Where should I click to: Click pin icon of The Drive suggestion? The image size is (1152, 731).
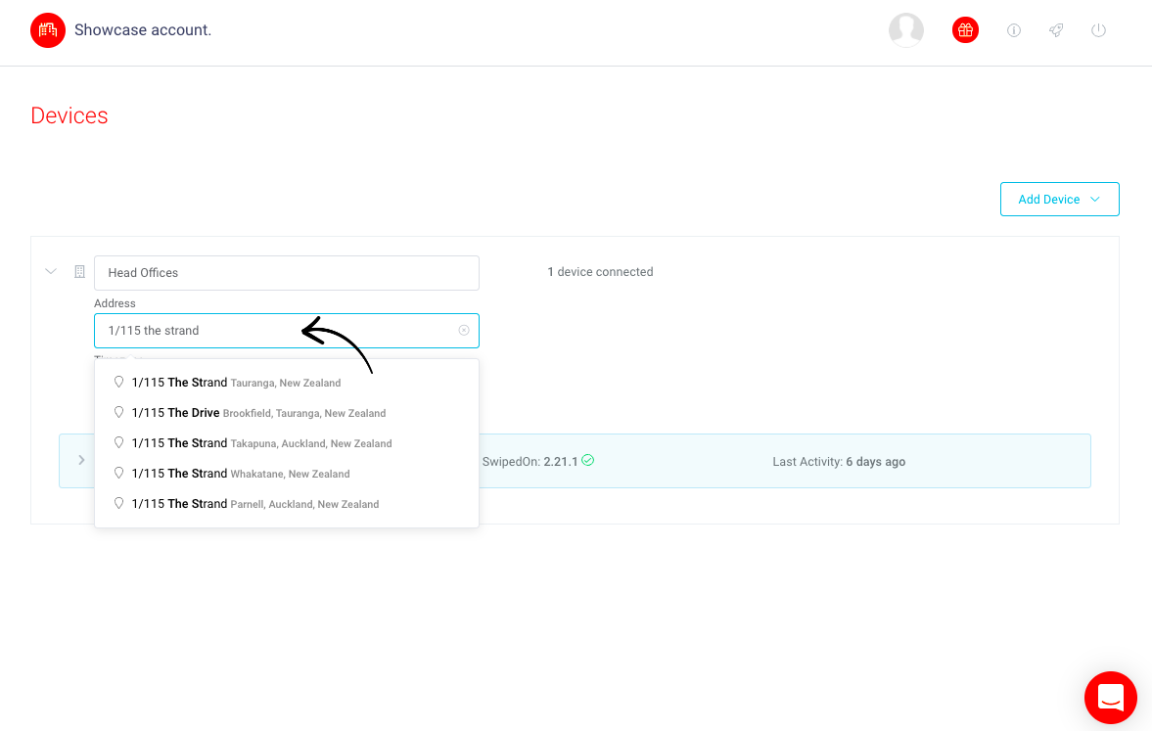pyautogui.click(x=118, y=412)
